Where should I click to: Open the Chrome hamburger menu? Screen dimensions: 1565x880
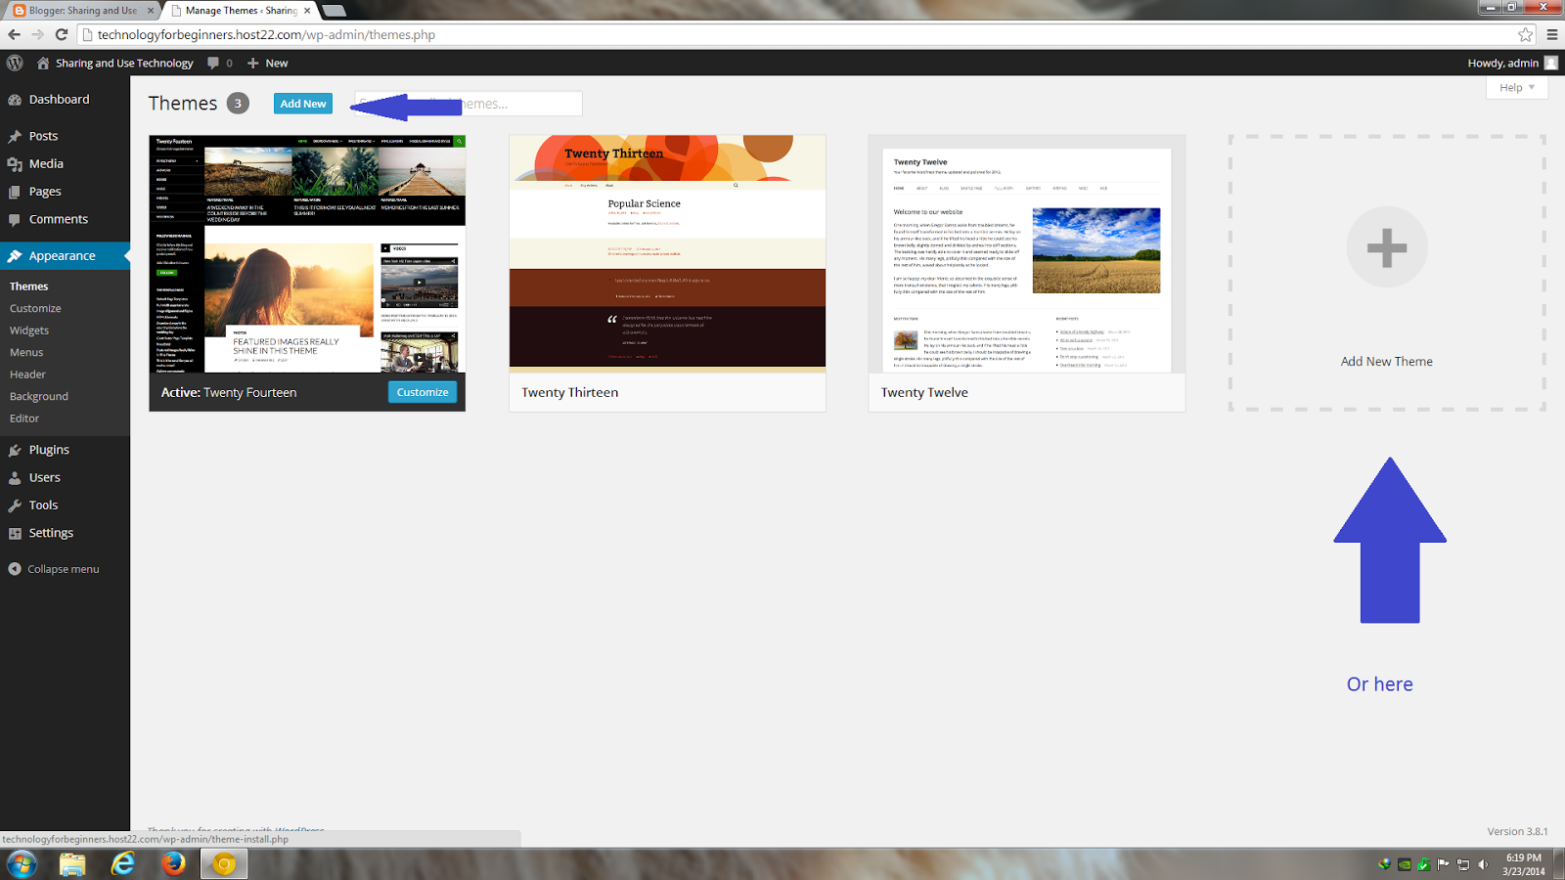pyautogui.click(x=1552, y=34)
